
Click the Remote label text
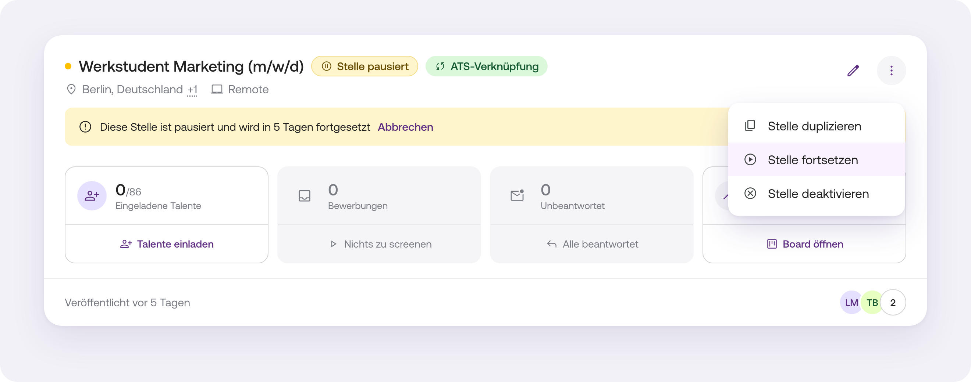pos(248,90)
